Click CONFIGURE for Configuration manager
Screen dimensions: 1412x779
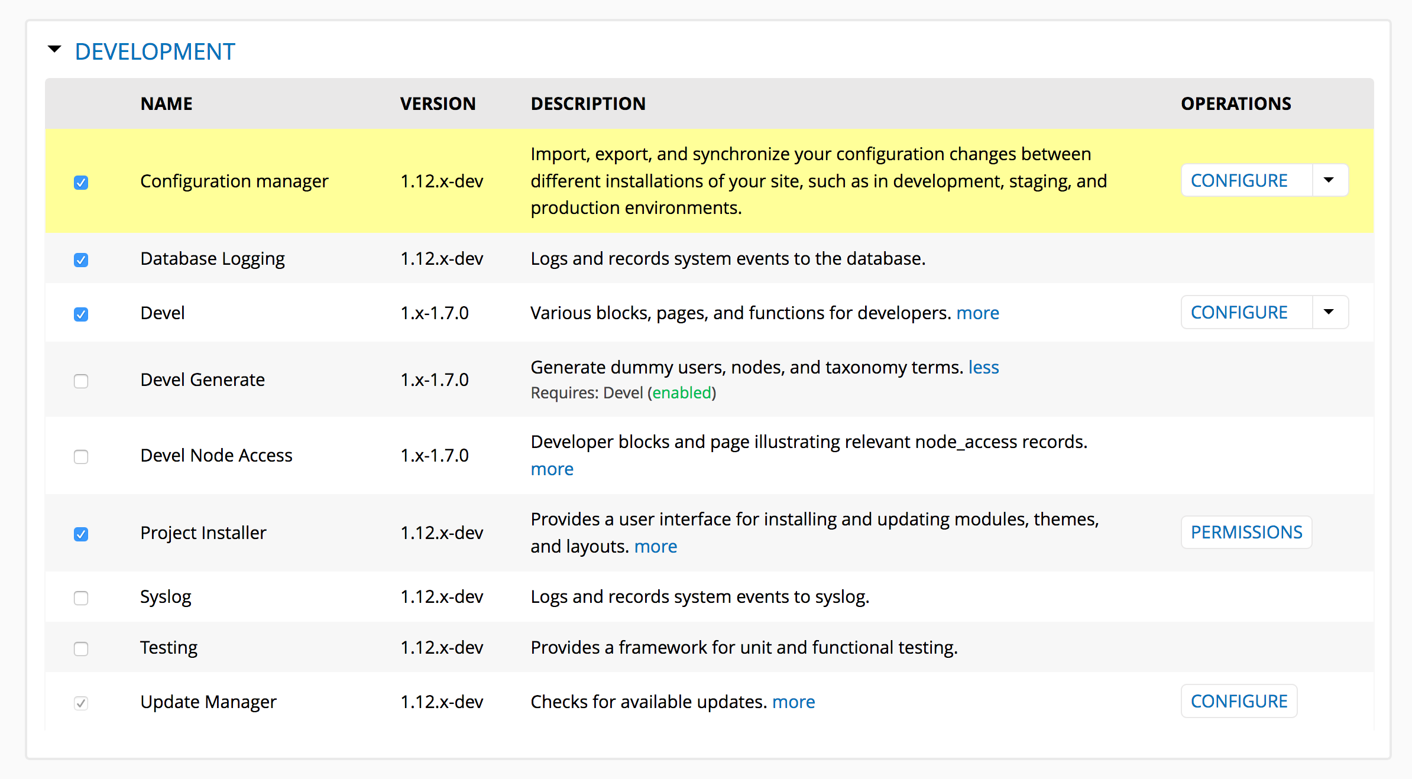coord(1239,180)
